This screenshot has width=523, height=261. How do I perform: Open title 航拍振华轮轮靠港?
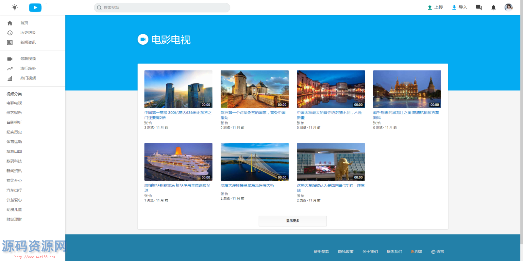(x=177, y=188)
